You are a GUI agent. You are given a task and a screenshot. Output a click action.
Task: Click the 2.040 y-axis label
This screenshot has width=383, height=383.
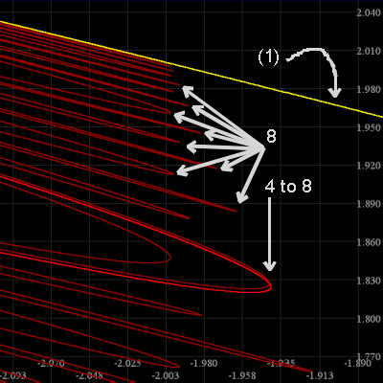[369, 13]
